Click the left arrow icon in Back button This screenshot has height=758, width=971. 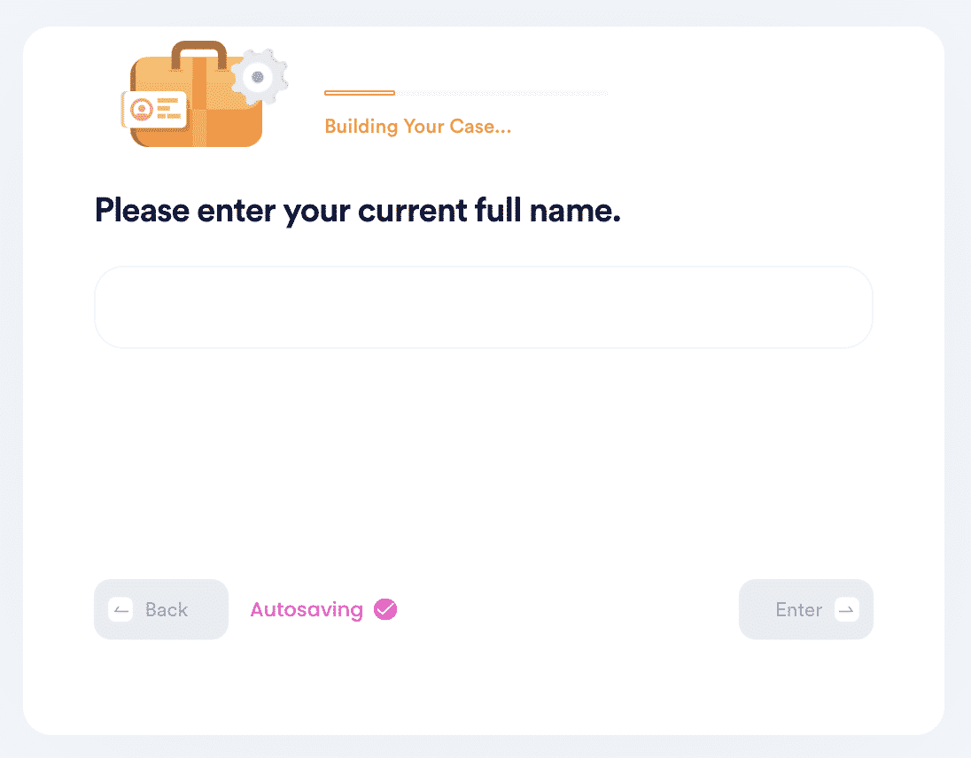[x=120, y=609]
